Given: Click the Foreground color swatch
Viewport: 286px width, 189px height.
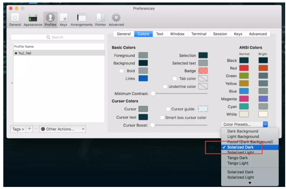Looking at the screenshot, I should tap(143, 55).
